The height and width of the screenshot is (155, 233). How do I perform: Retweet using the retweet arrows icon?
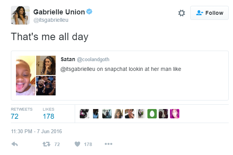(46, 144)
